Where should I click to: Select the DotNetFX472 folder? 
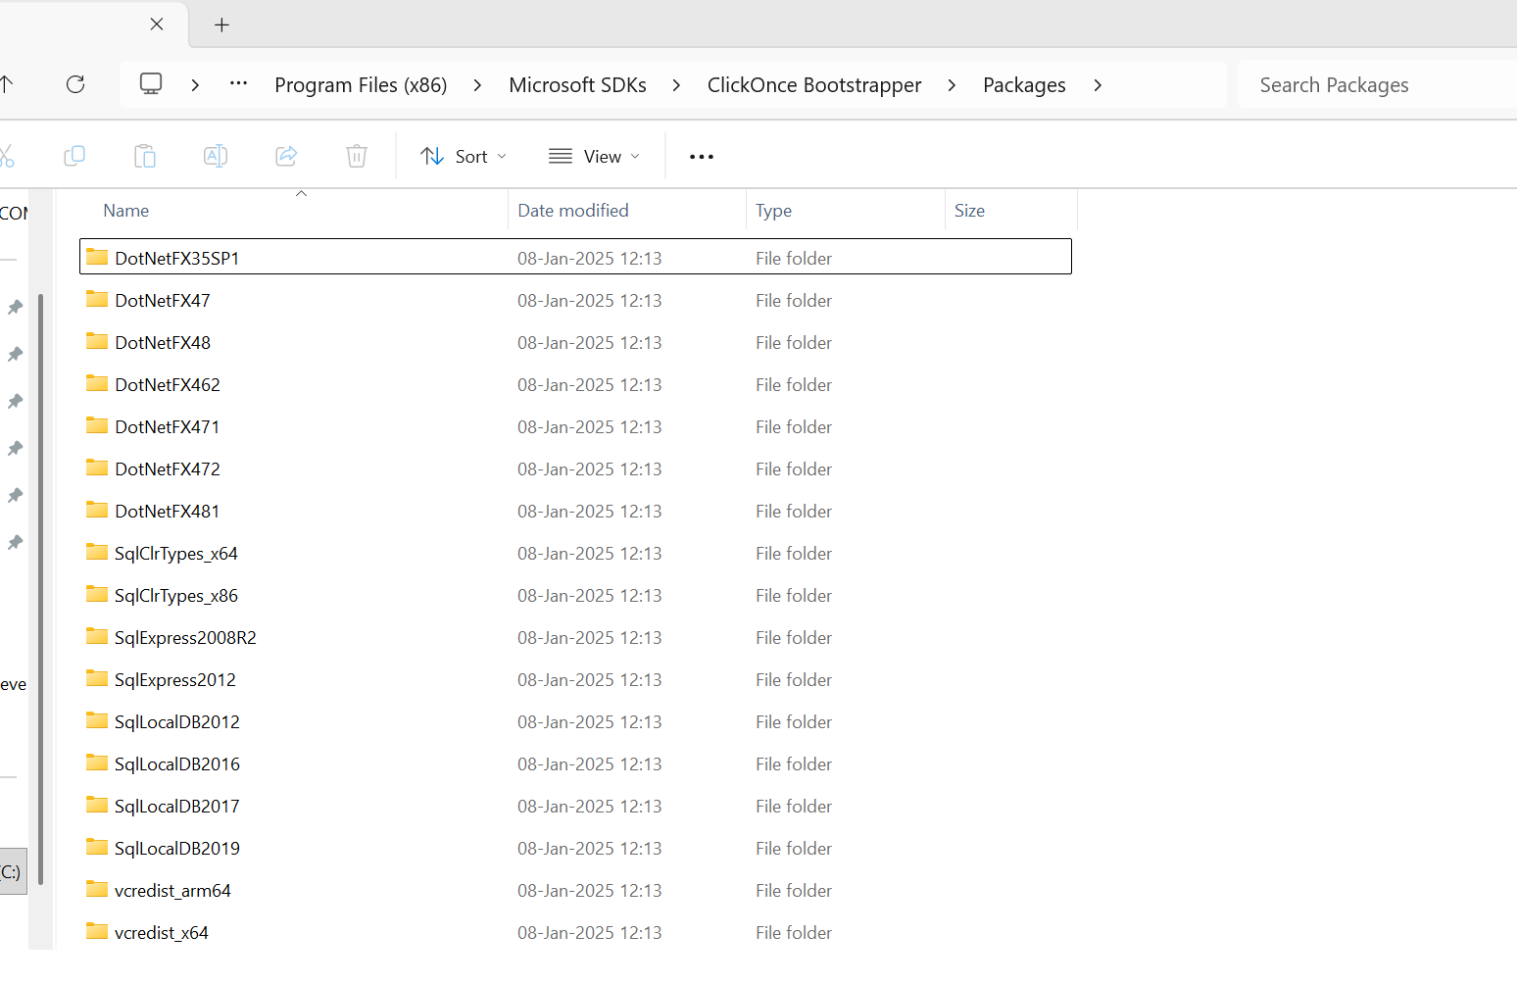[575, 468]
